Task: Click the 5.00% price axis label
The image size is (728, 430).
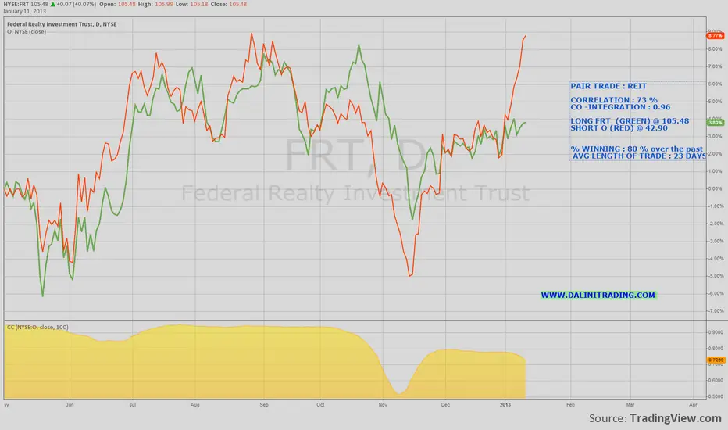Action: tap(715, 102)
